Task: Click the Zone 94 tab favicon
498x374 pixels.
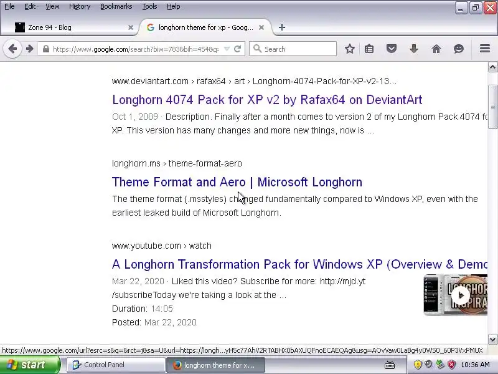Action: (20, 27)
